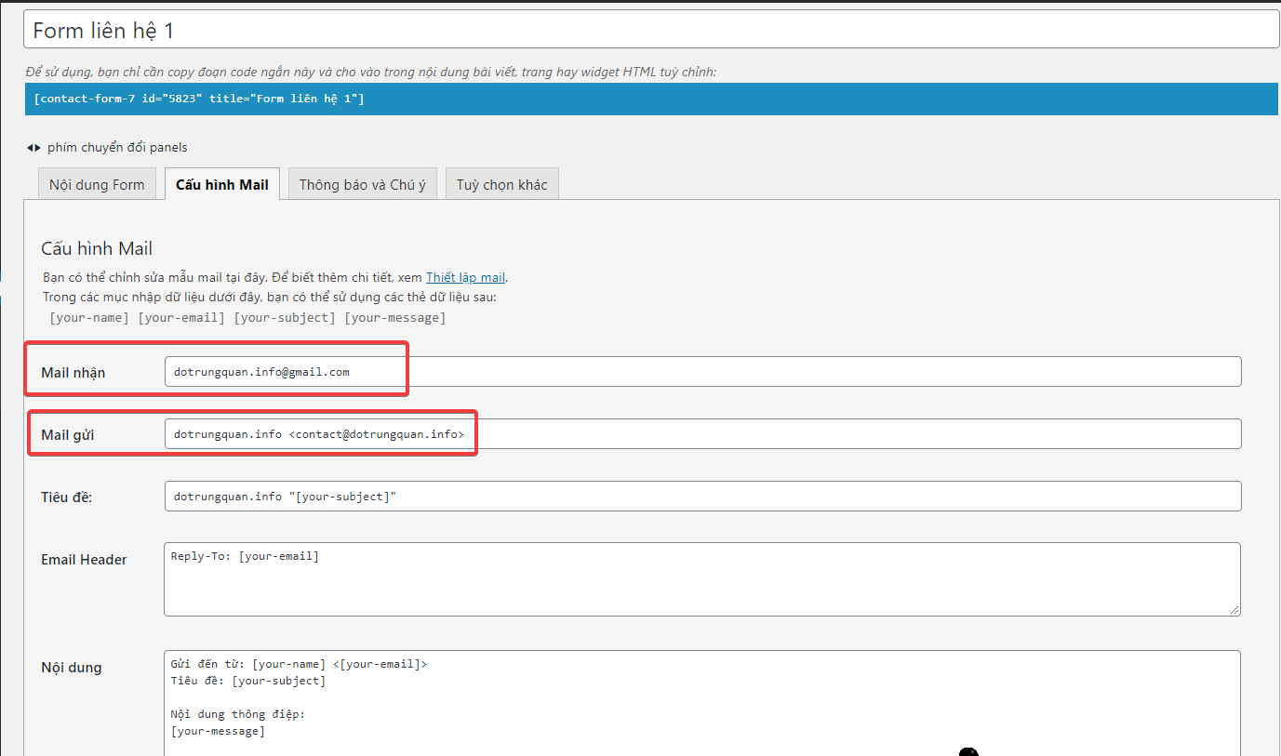Select the [your-name] mail tag
Viewport: 1281px width, 756px height.
coord(89,318)
